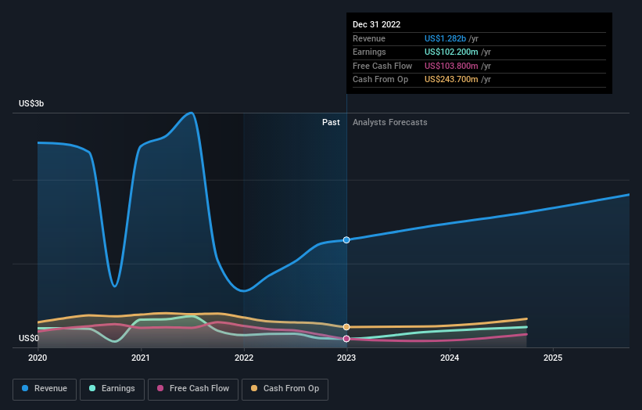Click the 2023 x-axis label
642x410 pixels.
346,358
